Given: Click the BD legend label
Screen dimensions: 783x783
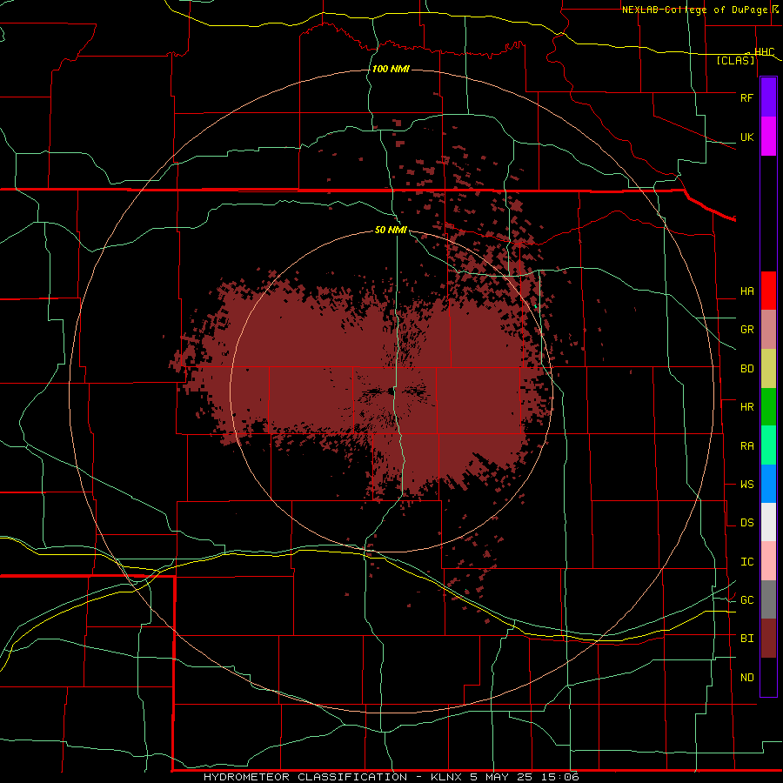Looking at the screenshot, I should coord(746,369).
